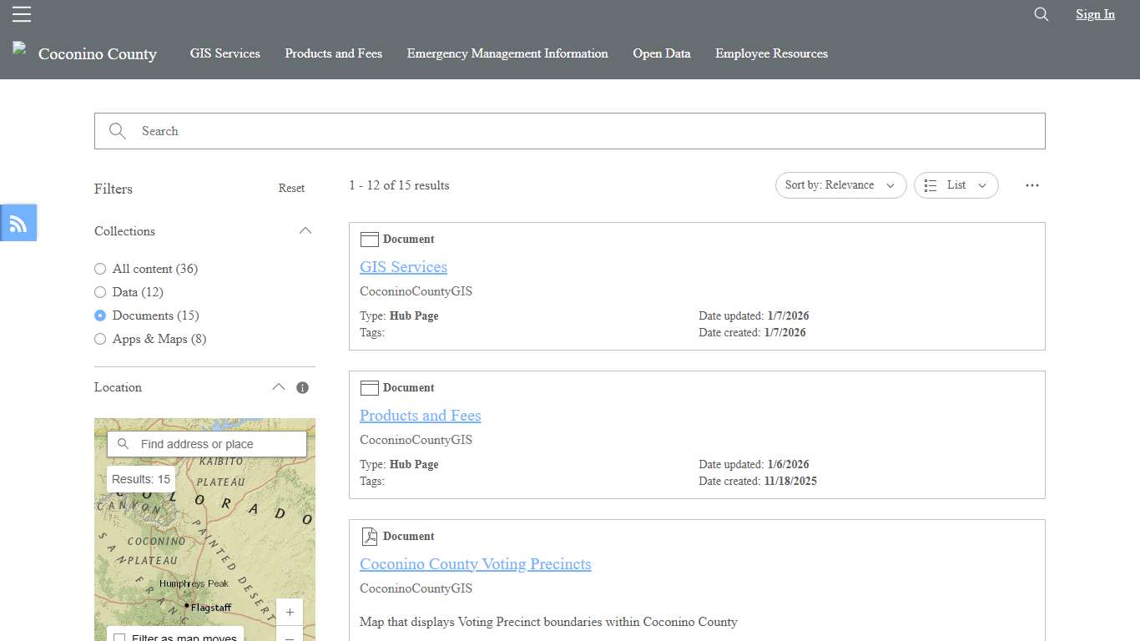Open the Products and Fees result link

[x=420, y=415]
